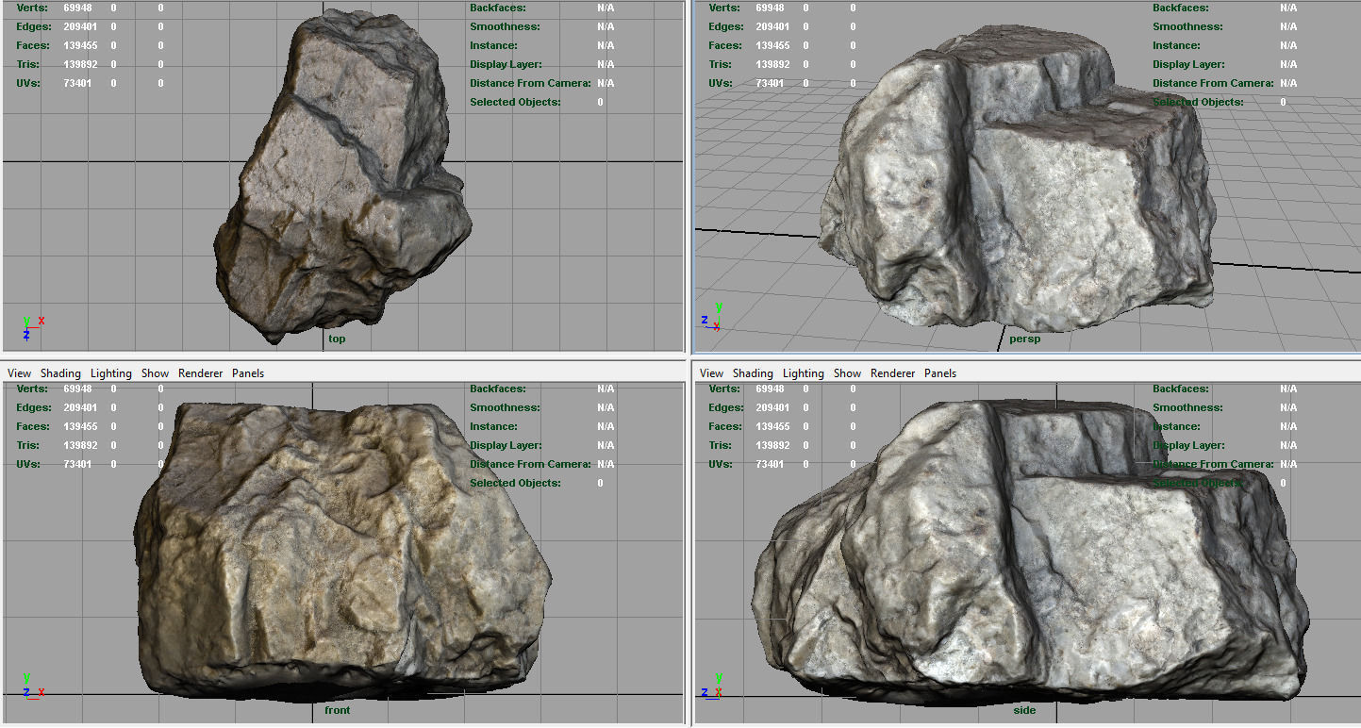
Task: Open the Show menu in the side panel
Action: click(847, 373)
